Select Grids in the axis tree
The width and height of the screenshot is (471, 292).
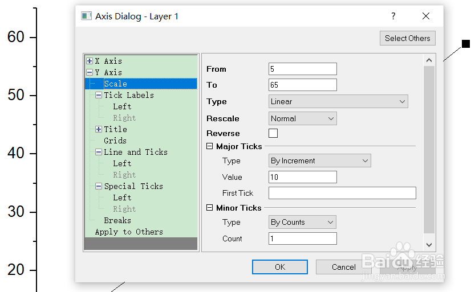tap(115, 141)
